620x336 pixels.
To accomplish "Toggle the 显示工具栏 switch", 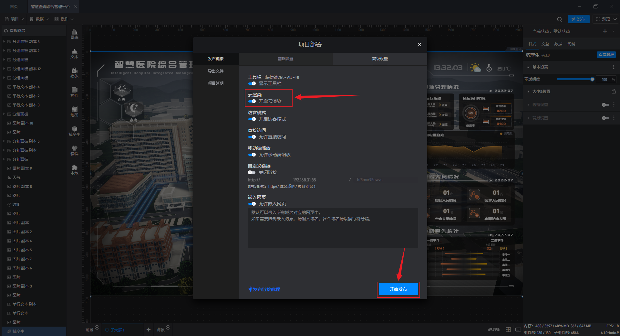I will 252,83.
